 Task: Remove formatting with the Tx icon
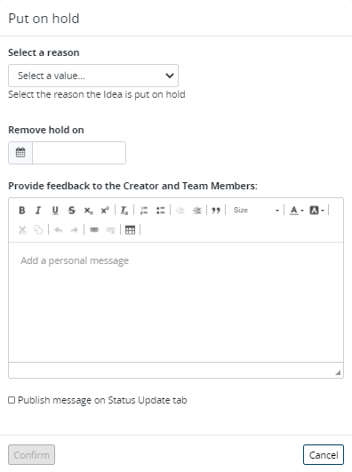coord(124,210)
